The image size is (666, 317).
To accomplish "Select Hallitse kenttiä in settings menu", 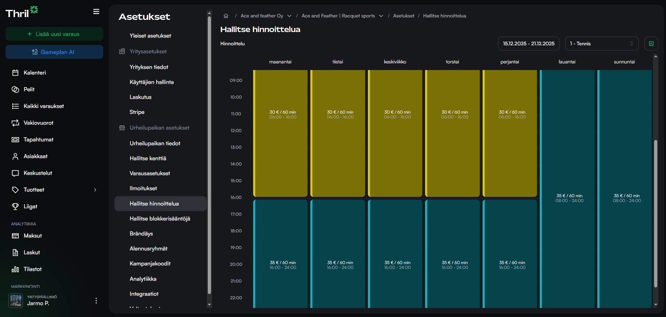I will pos(148,158).
